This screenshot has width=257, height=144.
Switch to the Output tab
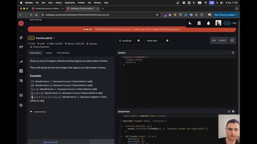coord(49,53)
